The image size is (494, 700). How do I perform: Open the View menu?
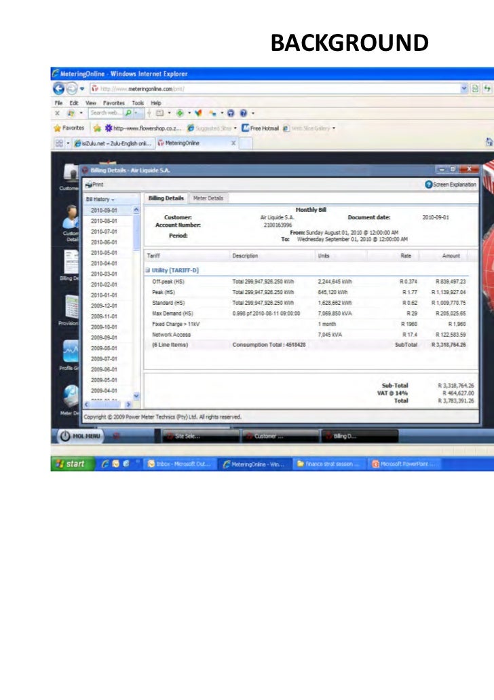coord(90,103)
